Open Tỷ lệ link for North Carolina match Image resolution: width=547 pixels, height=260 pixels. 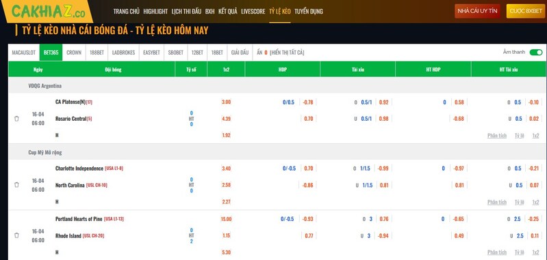[x=520, y=202]
